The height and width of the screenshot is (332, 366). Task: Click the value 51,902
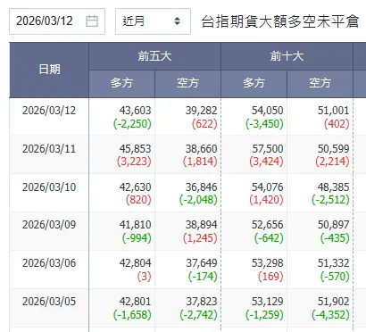coord(333,302)
